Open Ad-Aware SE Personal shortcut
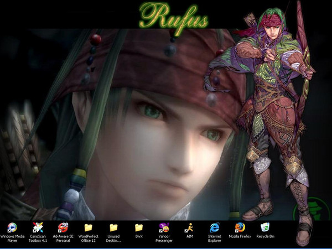 63,227
